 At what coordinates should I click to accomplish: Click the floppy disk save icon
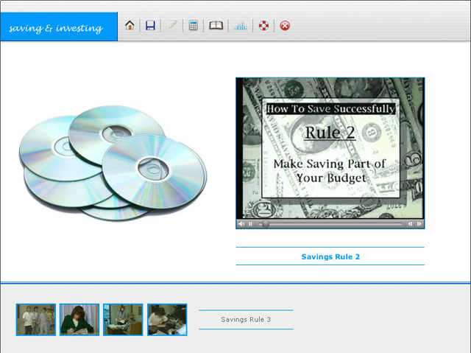[x=150, y=26]
